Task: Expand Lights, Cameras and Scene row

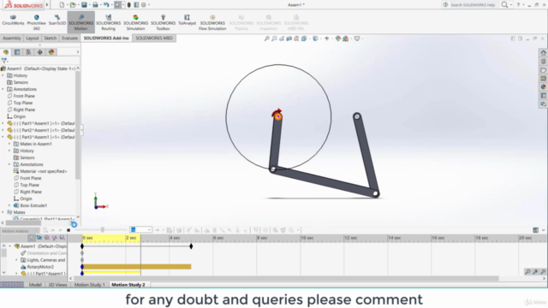Action: [16, 260]
